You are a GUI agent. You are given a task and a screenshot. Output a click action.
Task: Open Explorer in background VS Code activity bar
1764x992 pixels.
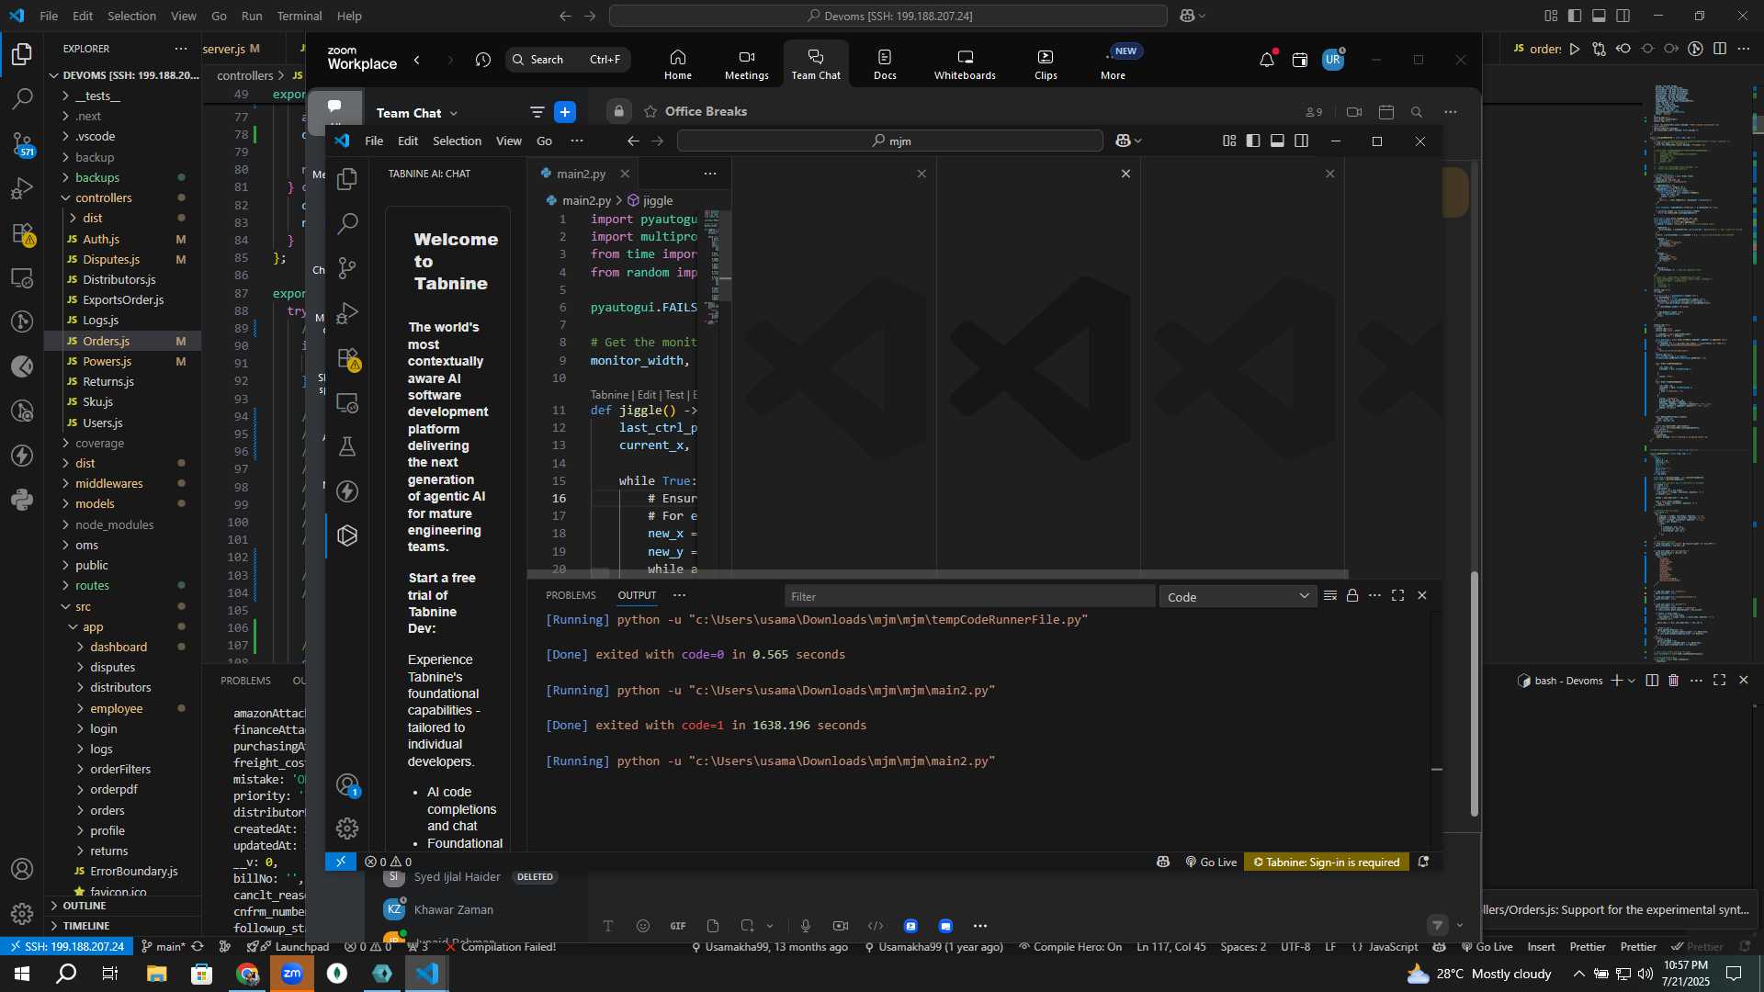(22, 54)
